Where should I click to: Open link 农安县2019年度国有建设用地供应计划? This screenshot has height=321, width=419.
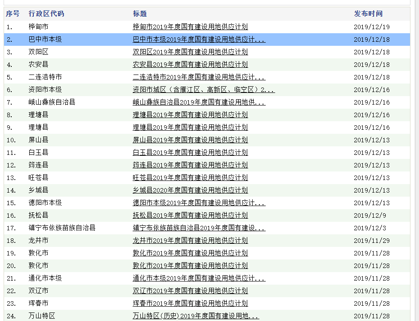tap(190, 65)
